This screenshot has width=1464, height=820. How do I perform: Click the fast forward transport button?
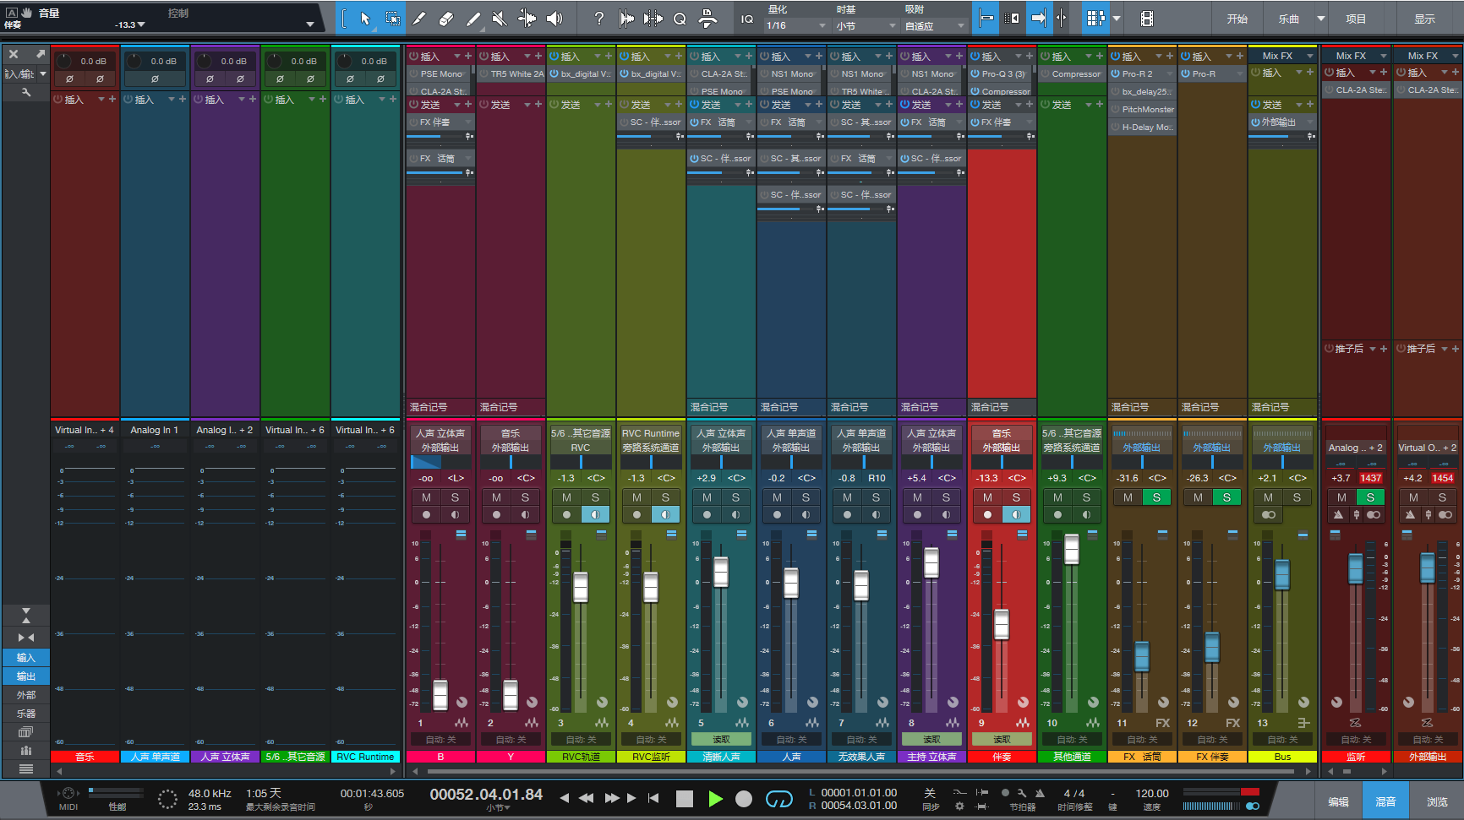coord(612,798)
